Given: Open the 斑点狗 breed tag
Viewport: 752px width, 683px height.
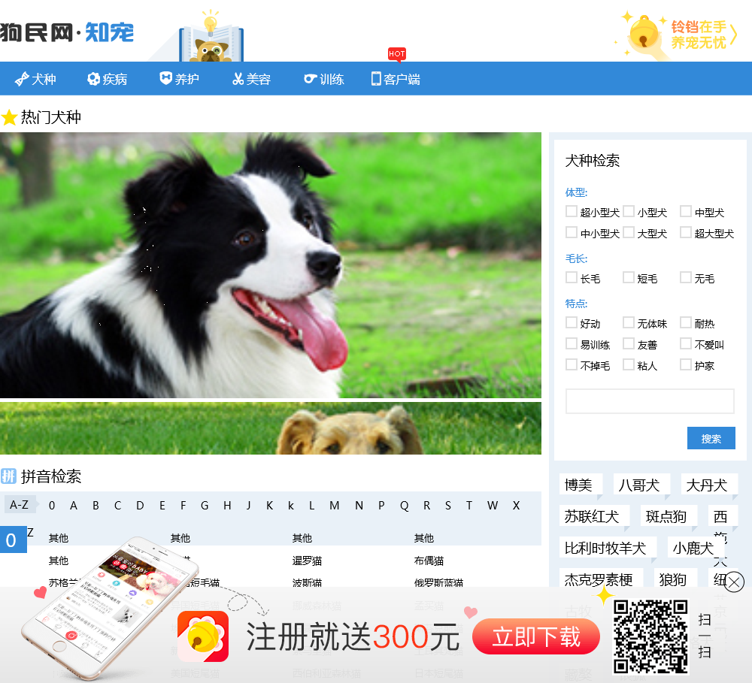Looking at the screenshot, I should click(x=669, y=517).
